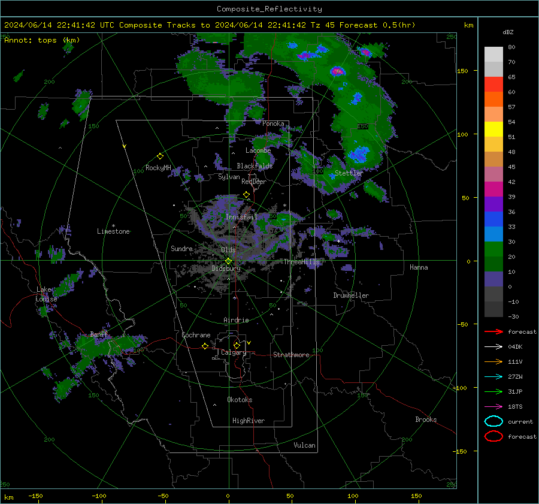Click the cyan 27ZW arrow icon
The width and height of the screenshot is (539, 504).
493,377
